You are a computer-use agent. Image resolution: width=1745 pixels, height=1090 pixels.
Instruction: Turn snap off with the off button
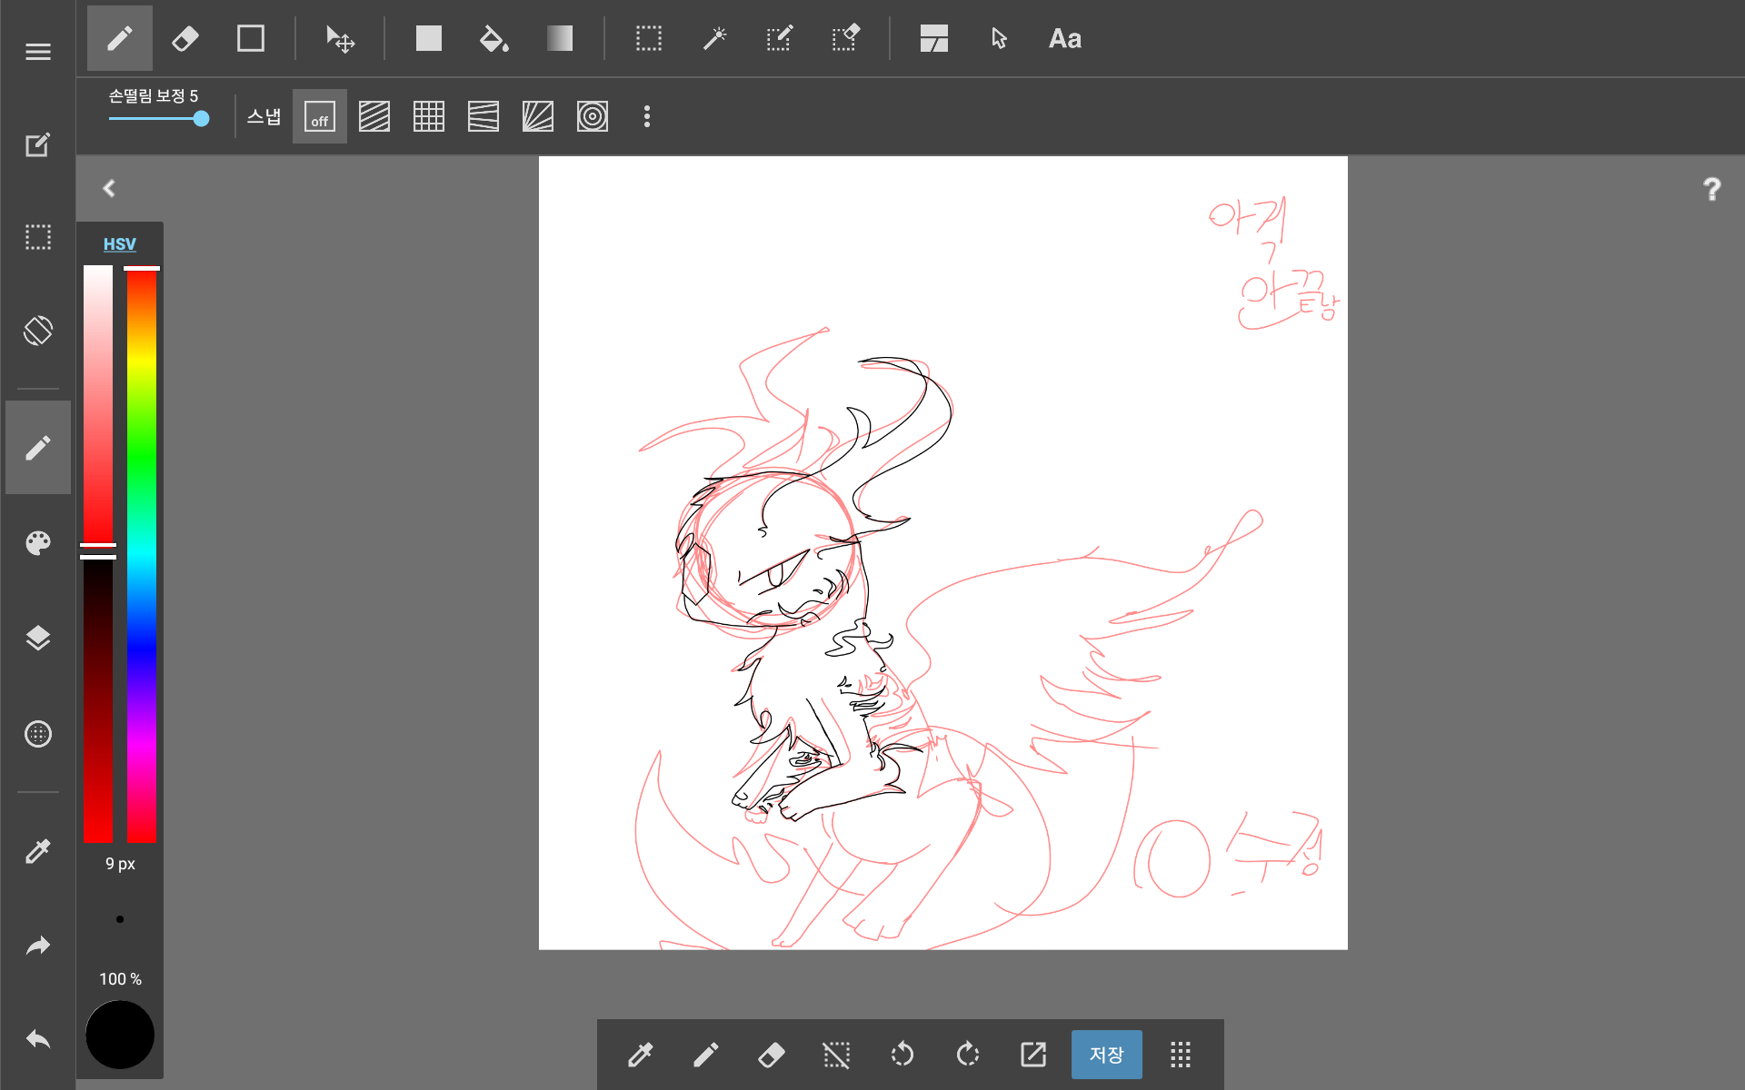pyautogui.click(x=319, y=117)
